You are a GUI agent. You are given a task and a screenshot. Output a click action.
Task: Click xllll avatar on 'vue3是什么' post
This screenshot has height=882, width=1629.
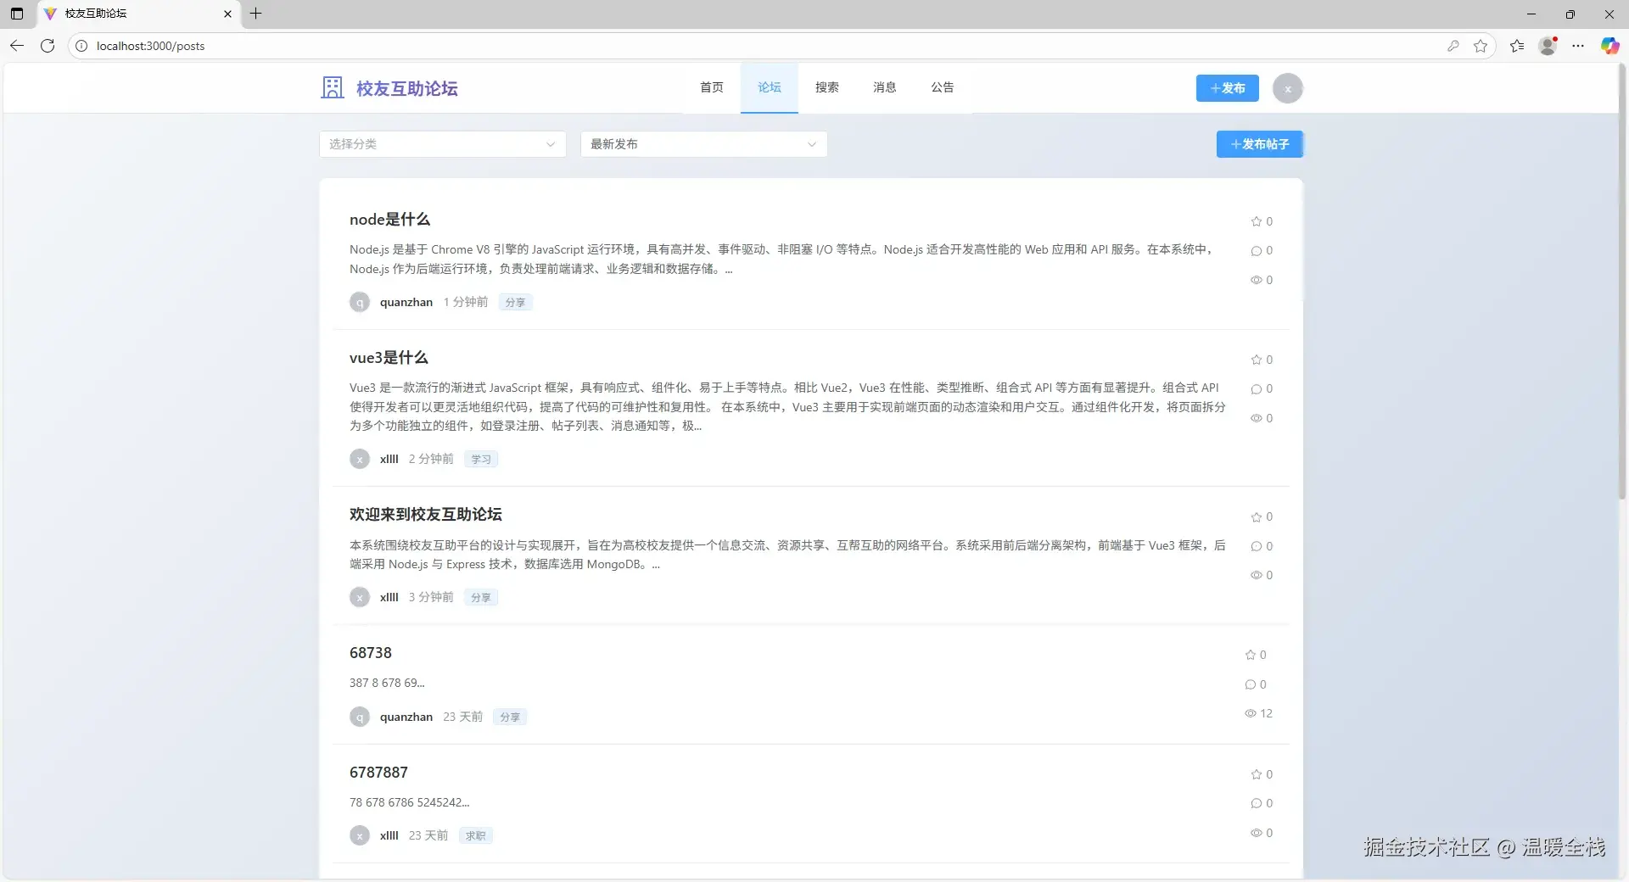360,459
